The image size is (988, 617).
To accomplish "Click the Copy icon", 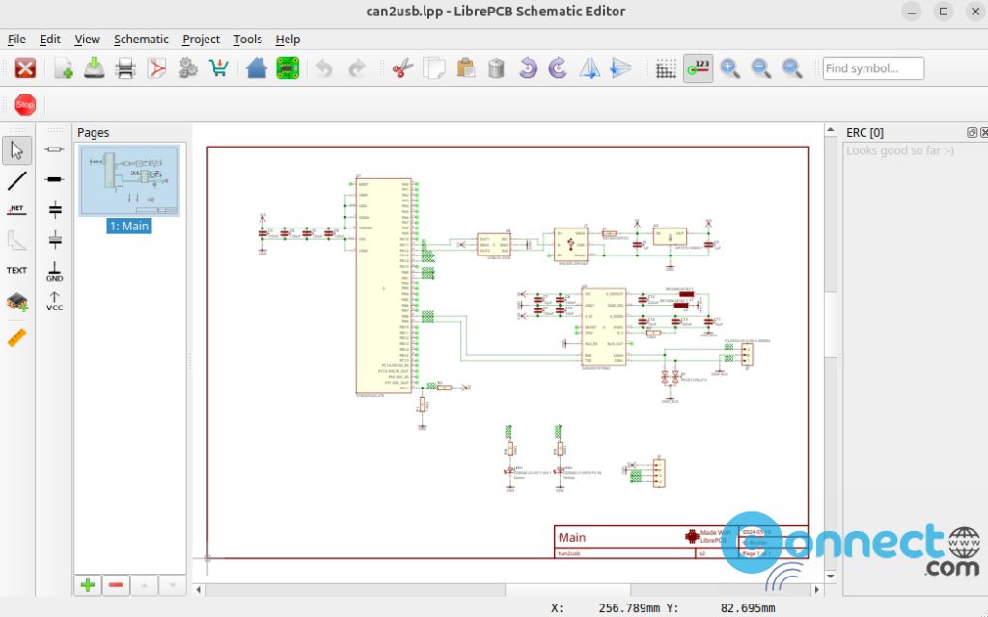I will coord(433,68).
